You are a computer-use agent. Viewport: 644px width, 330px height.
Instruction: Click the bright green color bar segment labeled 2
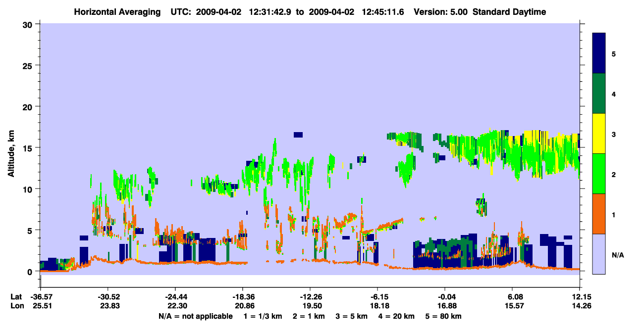click(599, 174)
